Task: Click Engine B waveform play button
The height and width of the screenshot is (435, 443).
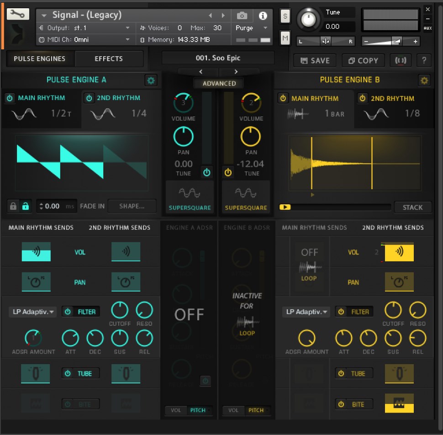Action: (285, 207)
